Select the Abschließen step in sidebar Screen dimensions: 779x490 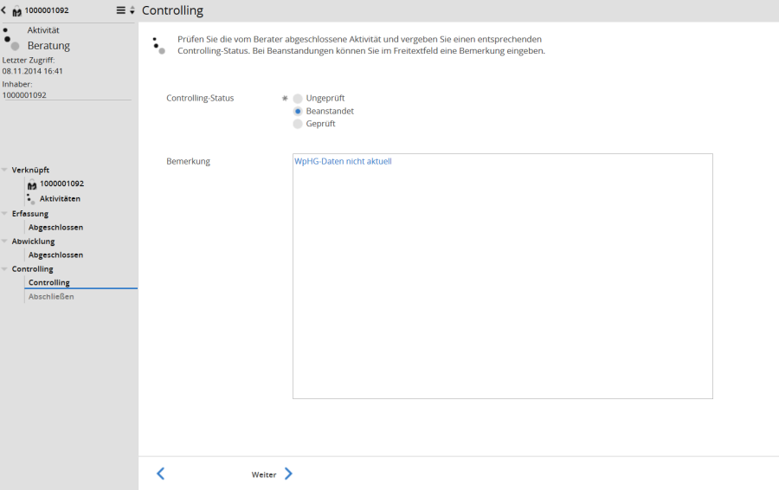click(51, 297)
